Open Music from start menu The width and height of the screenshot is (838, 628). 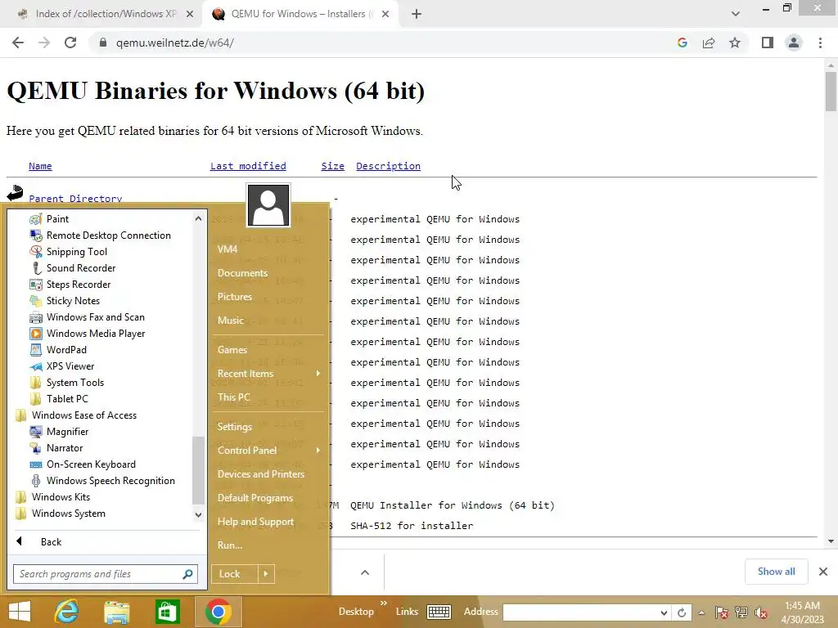[230, 321]
